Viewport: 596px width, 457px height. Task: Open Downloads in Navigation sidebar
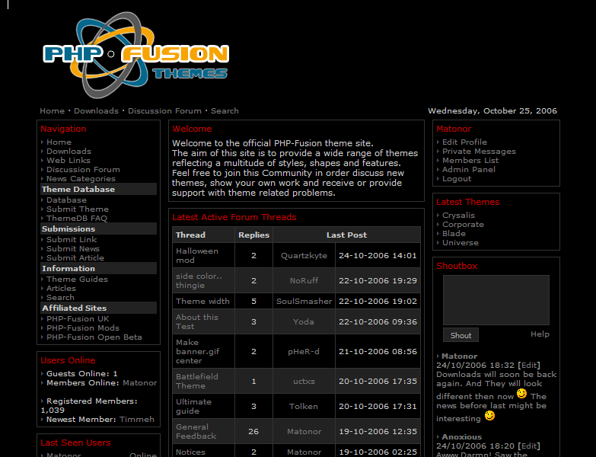[x=69, y=152]
